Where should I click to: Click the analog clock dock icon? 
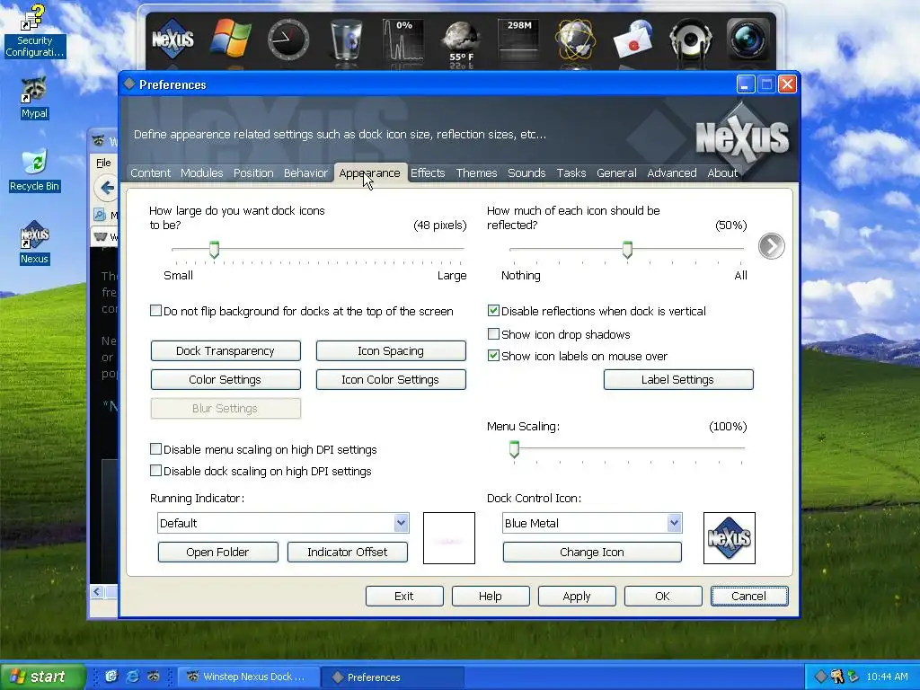click(288, 40)
